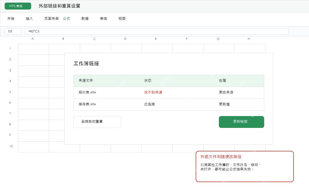Viewport: 309px width, 196px height.
Task: Click the 更新链接 green button
Action: 242,122
